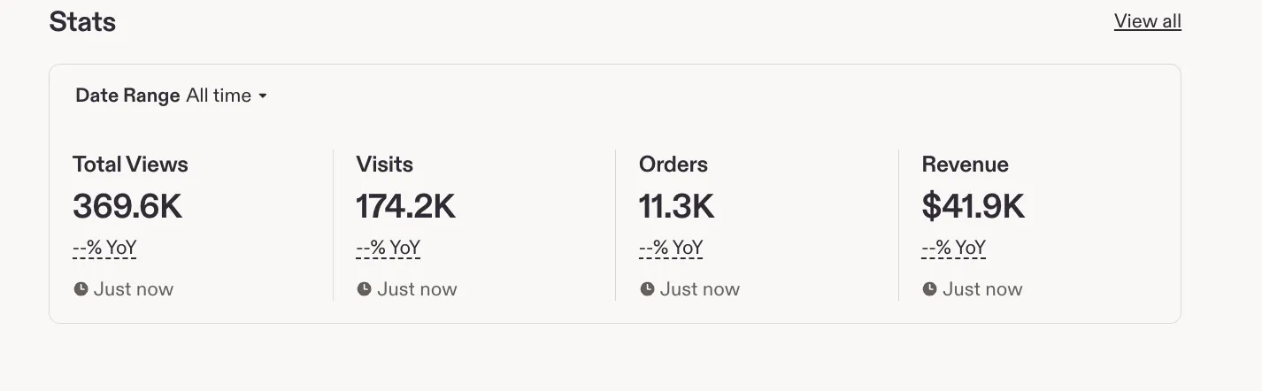The width and height of the screenshot is (1262, 391).
Task: Select the 369.6K Total Views figure
Action: (127, 206)
